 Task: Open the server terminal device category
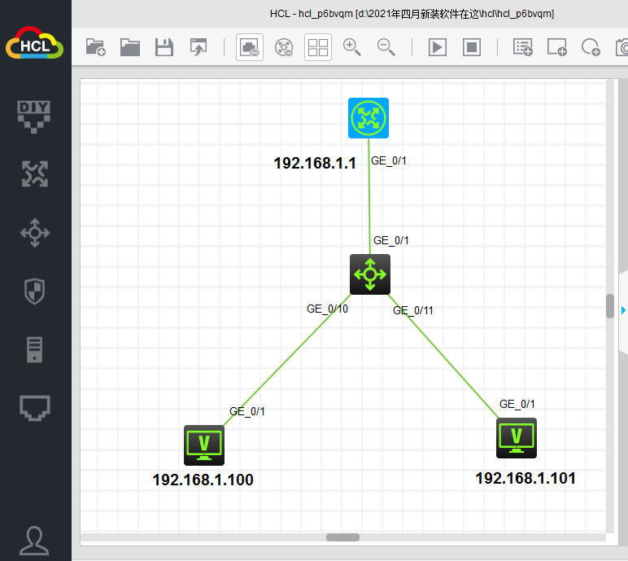[x=34, y=349]
